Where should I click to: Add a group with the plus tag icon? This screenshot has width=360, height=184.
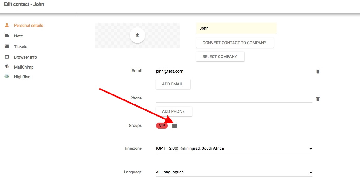click(x=175, y=126)
